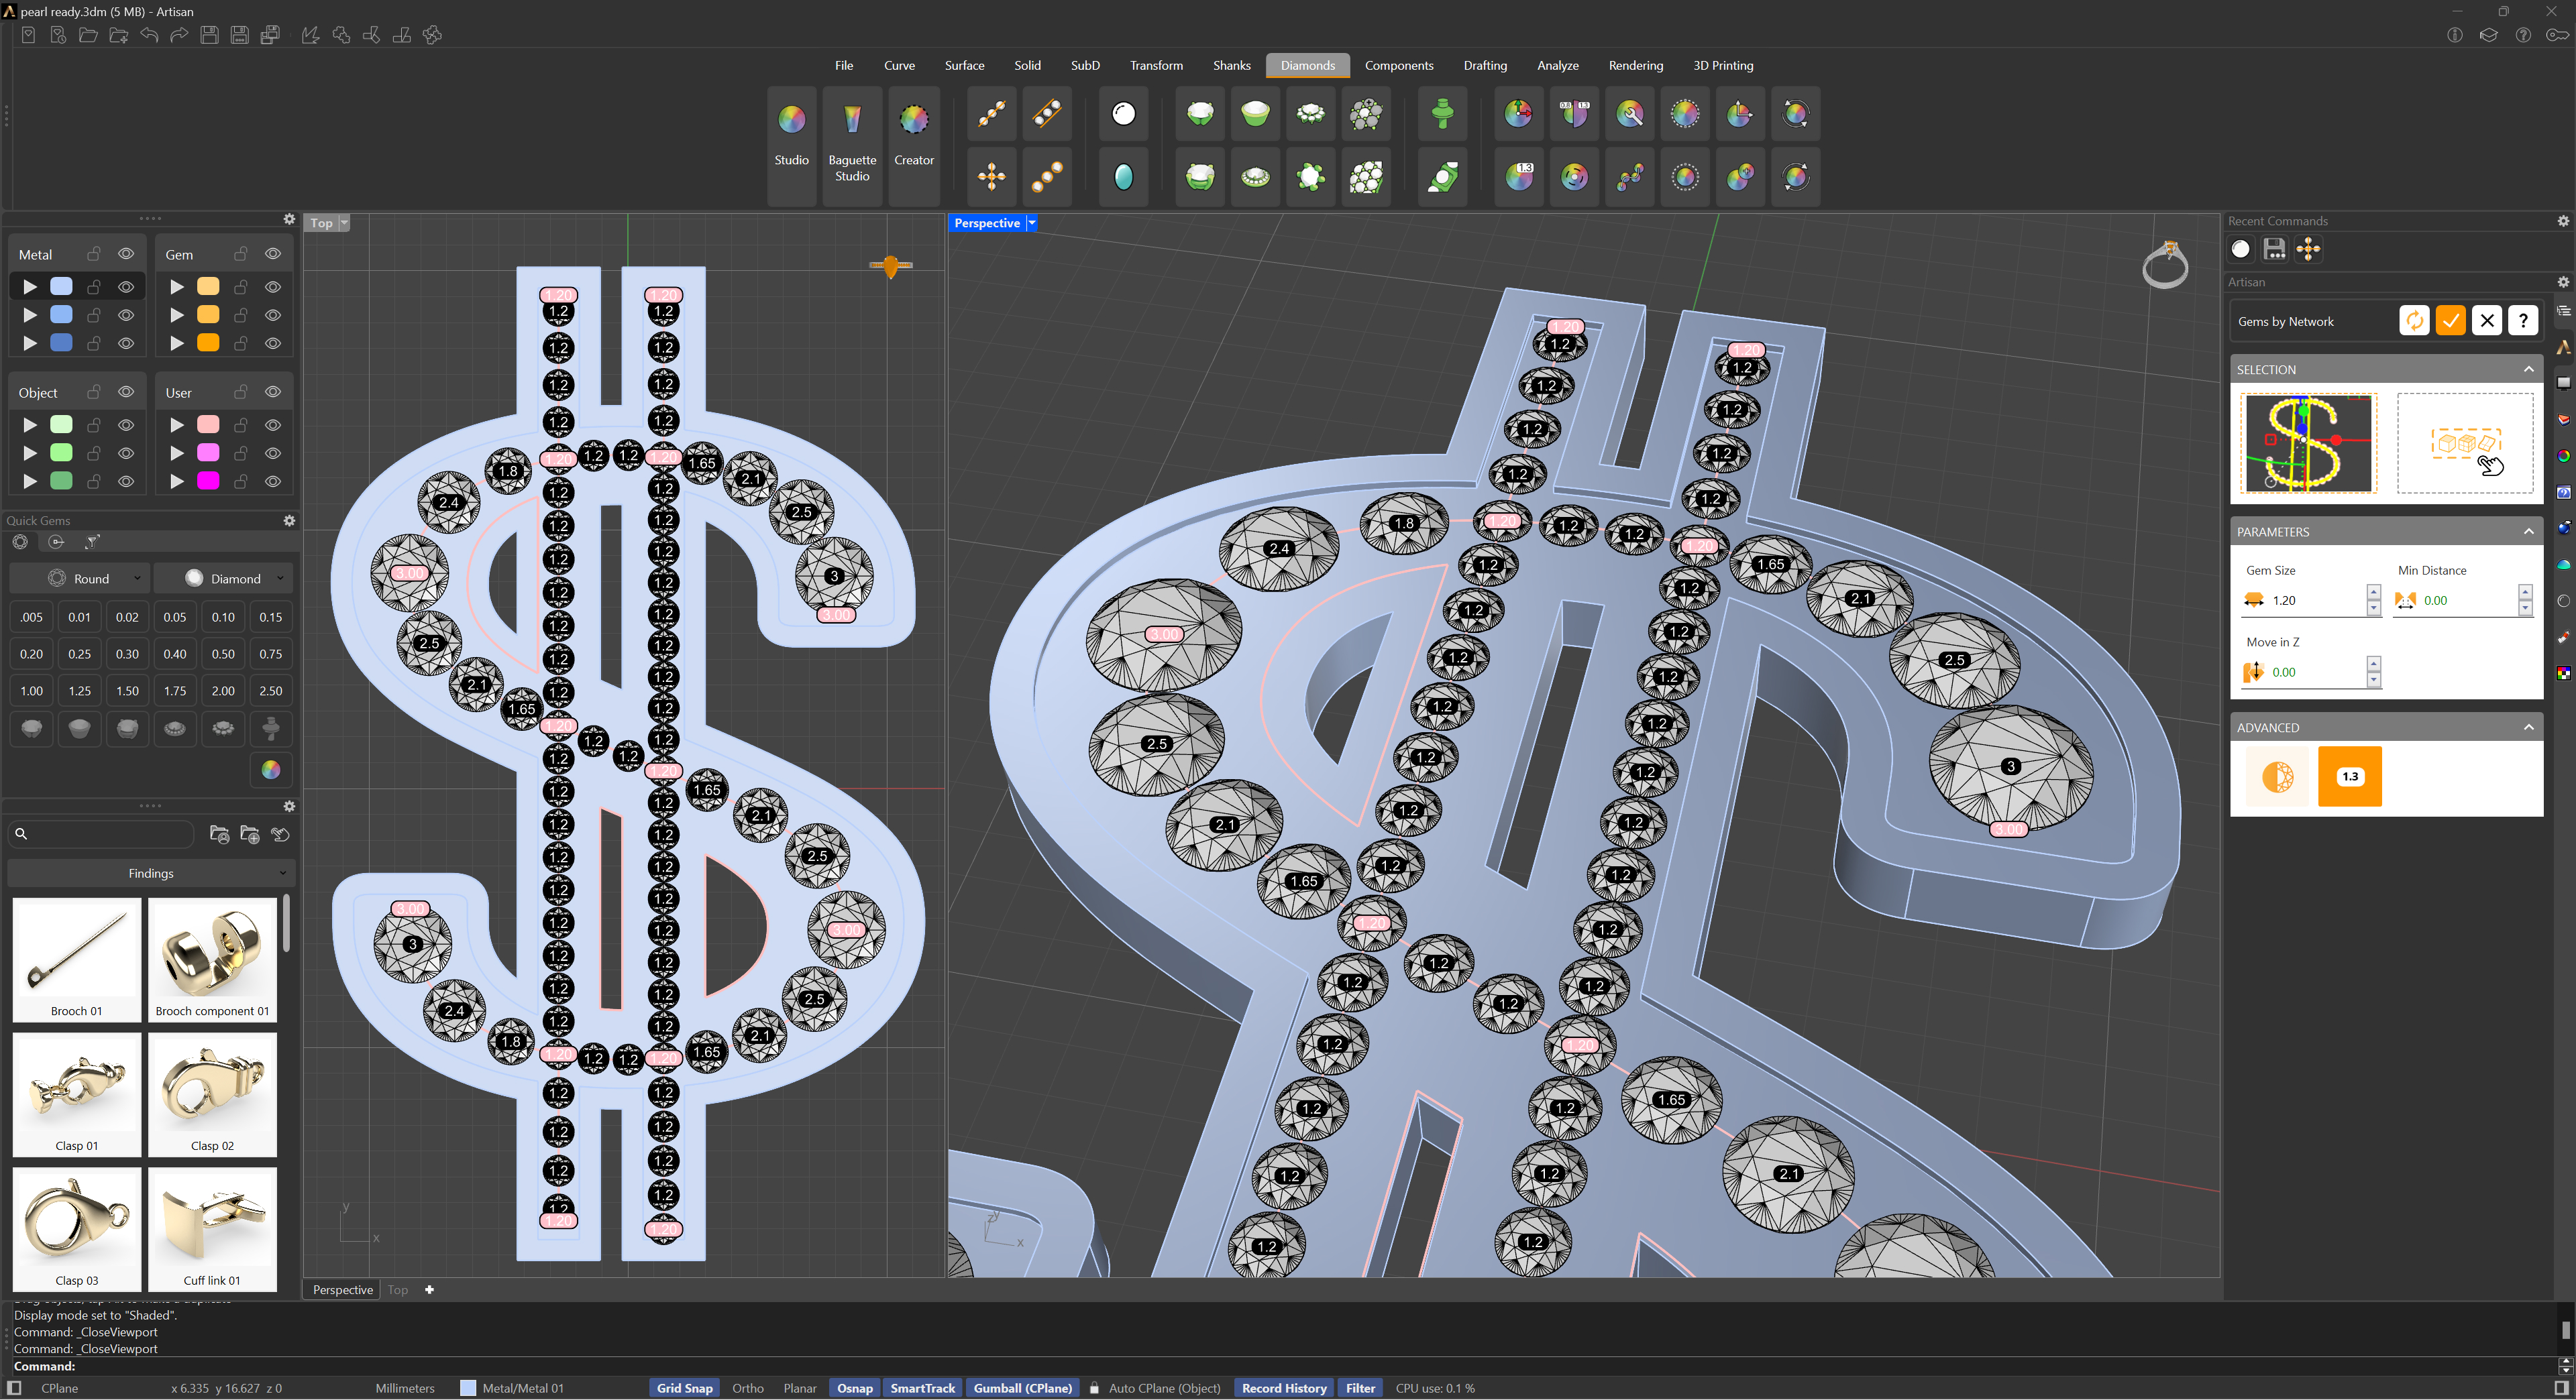The image size is (2576, 1400).
Task: Open the Perspective viewport title menu arrow
Action: [x=1031, y=223]
